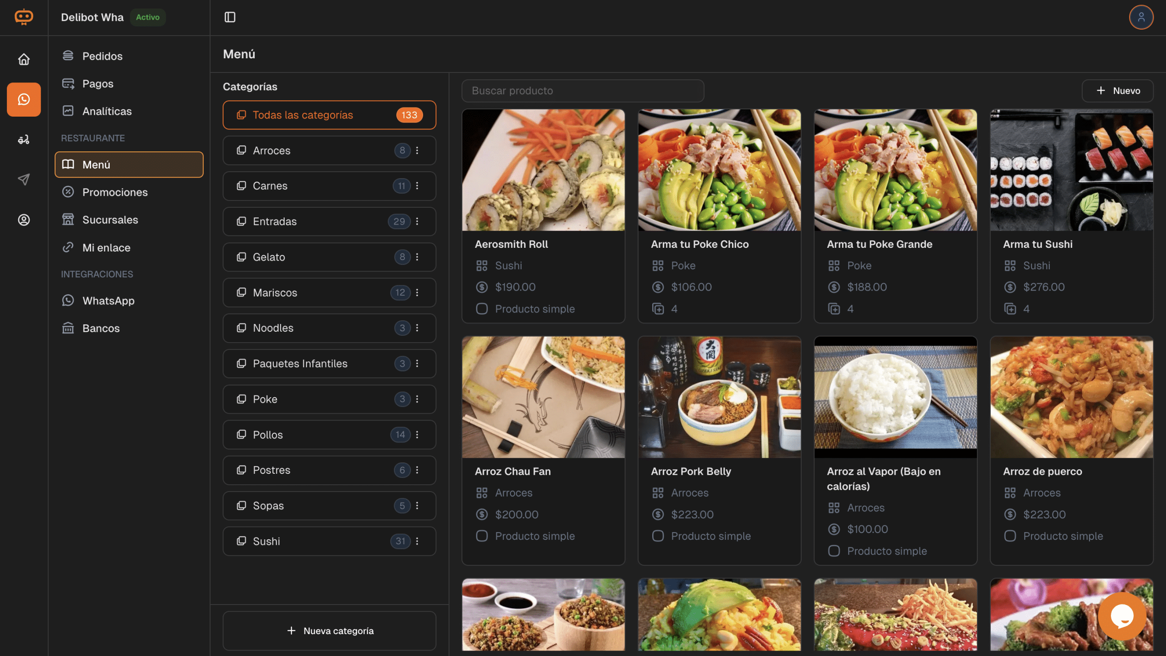Open the delivery scooter icon section
The width and height of the screenshot is (1166, 656).
point(24,139)
